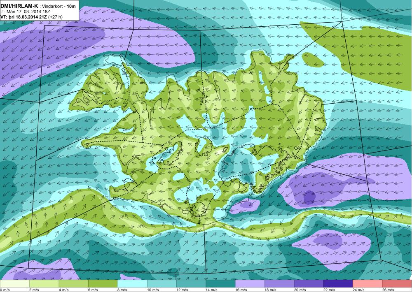The image size is (412, 292).
Task: Click the '22 m/s' legend label
Action: [330, 290]
